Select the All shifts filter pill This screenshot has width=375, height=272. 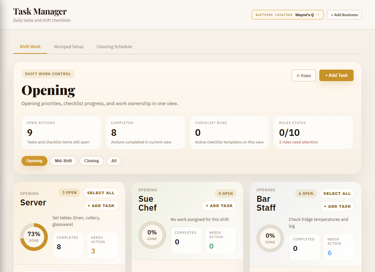pyautogui.click(x=114, y=161)
